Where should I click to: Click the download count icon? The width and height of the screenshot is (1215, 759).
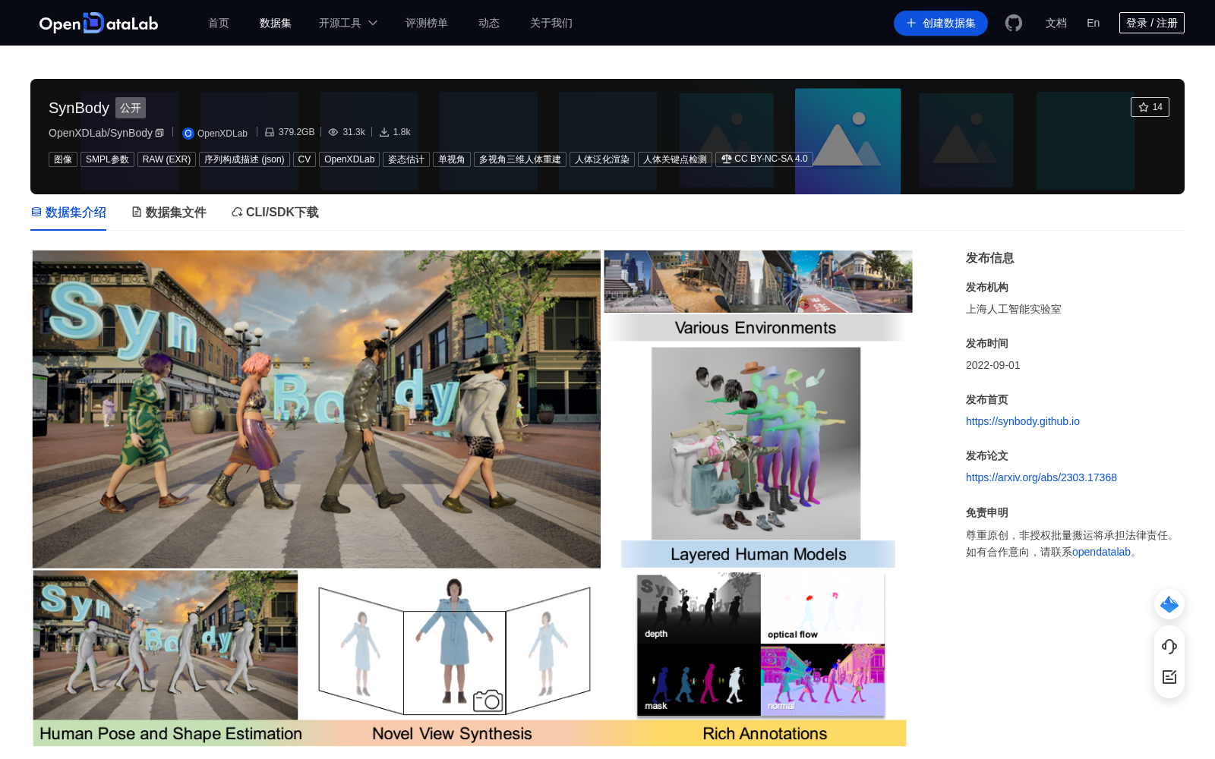click(384, 132)
